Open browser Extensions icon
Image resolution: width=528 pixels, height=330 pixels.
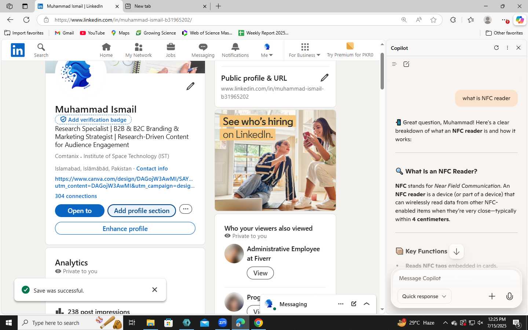[x=453, y=20]
